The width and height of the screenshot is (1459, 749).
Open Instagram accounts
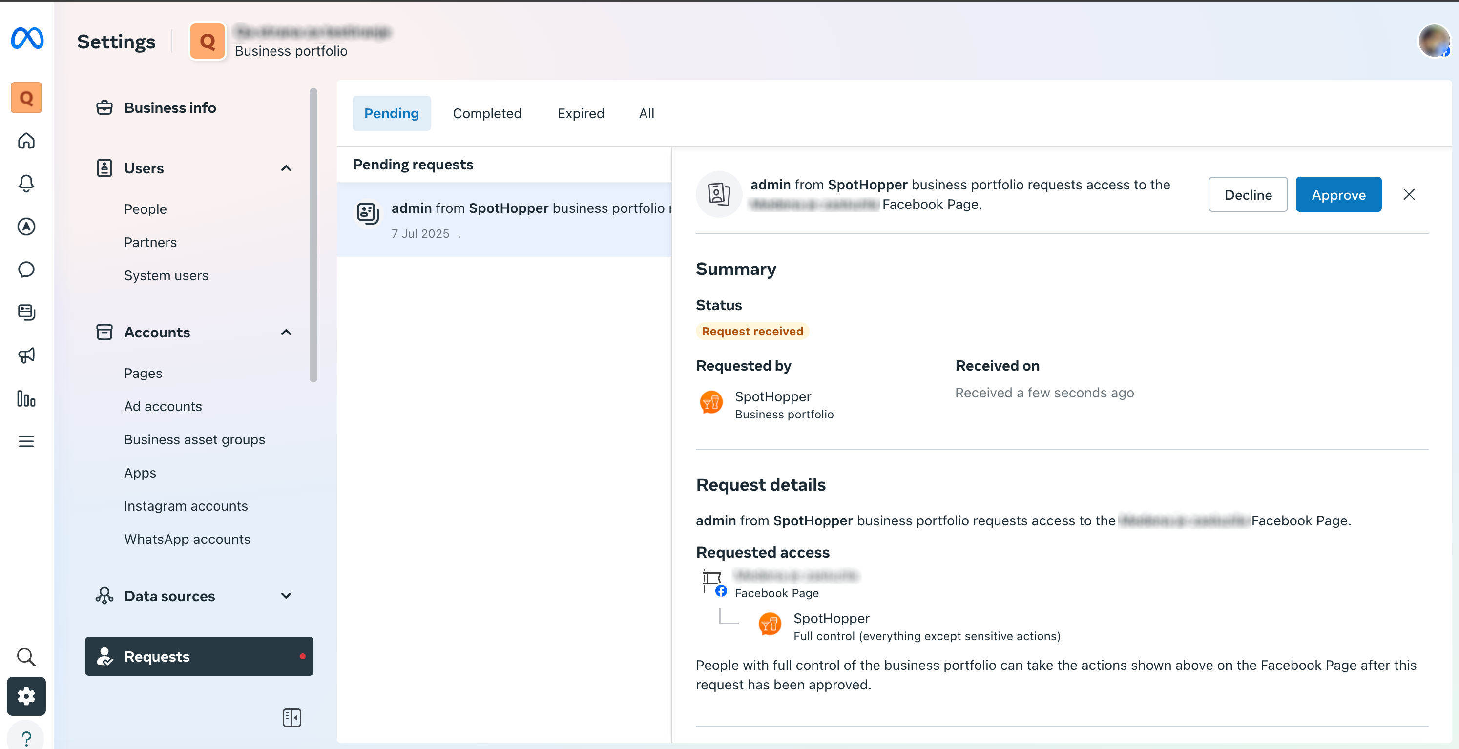186,506
